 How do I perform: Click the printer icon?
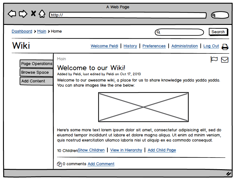point(225,47)
